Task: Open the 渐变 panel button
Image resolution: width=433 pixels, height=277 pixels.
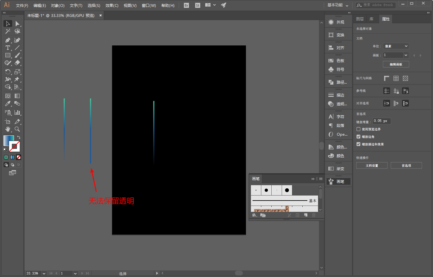Action: click(338, 169)
